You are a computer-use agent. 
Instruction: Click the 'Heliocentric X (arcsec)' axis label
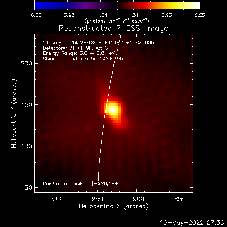coord(113,206)
